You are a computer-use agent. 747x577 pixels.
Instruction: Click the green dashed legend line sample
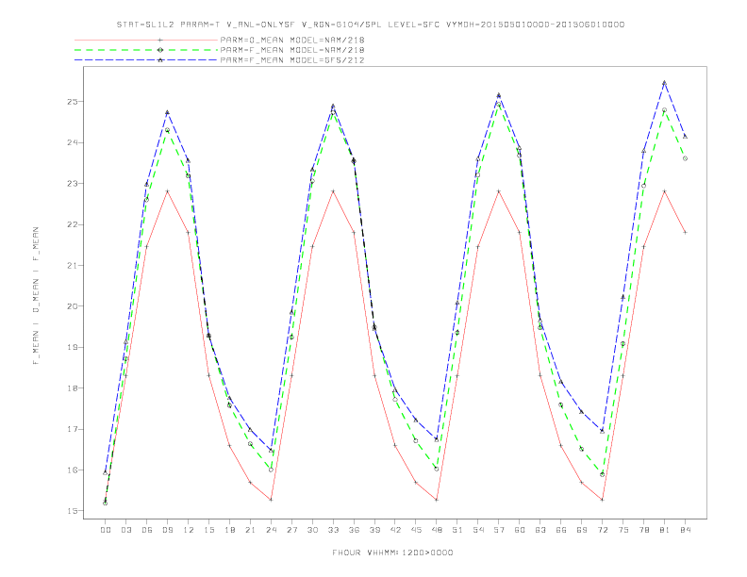146,50
